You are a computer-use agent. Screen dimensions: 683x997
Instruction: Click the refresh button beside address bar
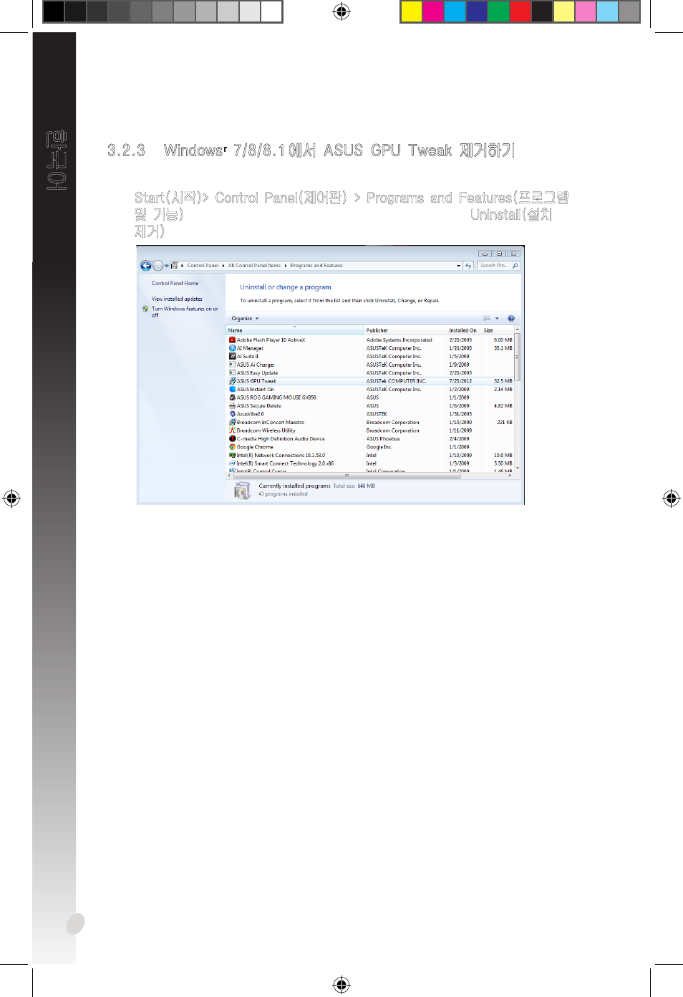click(x=468, y=266)
